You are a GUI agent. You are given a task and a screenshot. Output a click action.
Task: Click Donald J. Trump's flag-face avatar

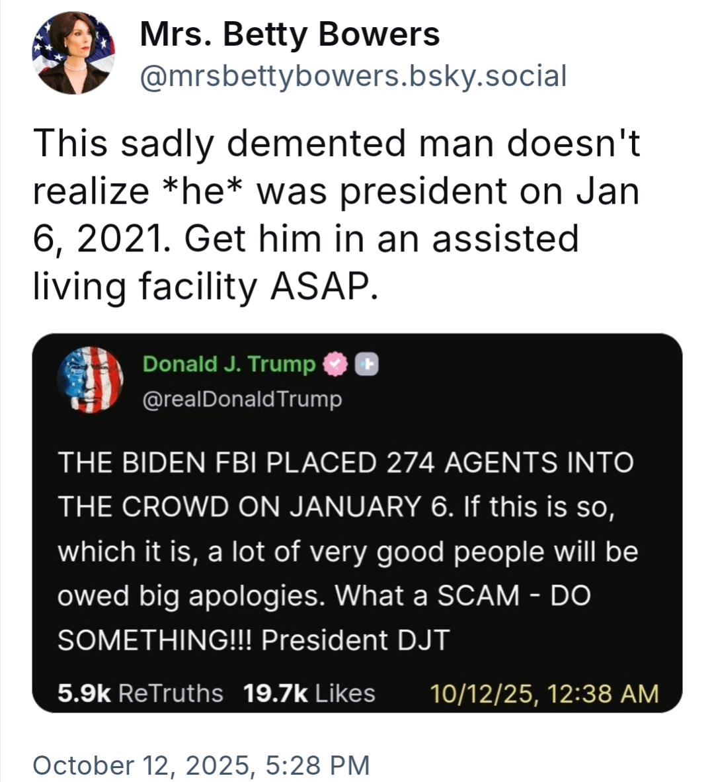(91, 380)
